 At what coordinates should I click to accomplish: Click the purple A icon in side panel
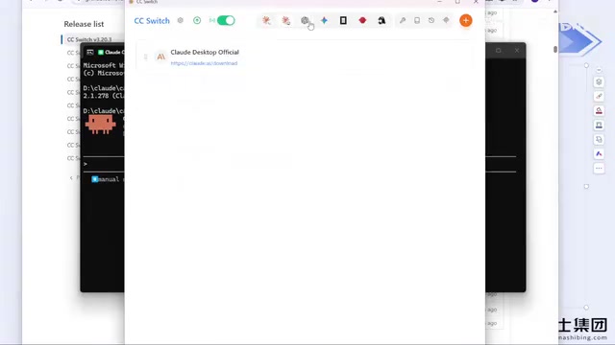click(x=599, y=153)
